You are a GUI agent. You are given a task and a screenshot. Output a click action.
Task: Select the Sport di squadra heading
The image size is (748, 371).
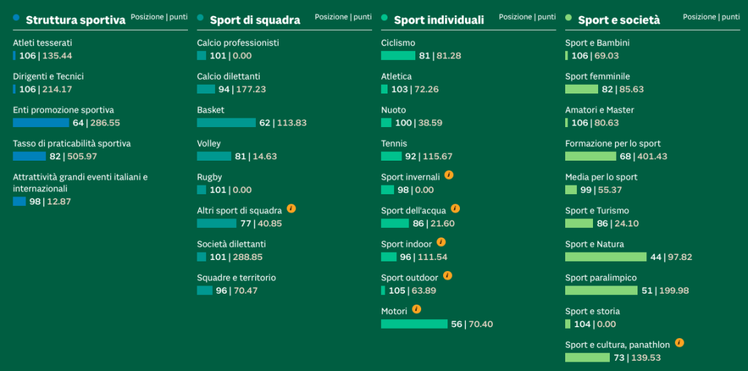pyautogui.click(x=255, y=20)
